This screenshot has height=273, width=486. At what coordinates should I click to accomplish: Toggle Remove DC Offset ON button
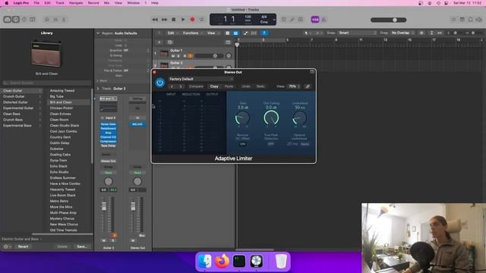click(x=243, y=144)
